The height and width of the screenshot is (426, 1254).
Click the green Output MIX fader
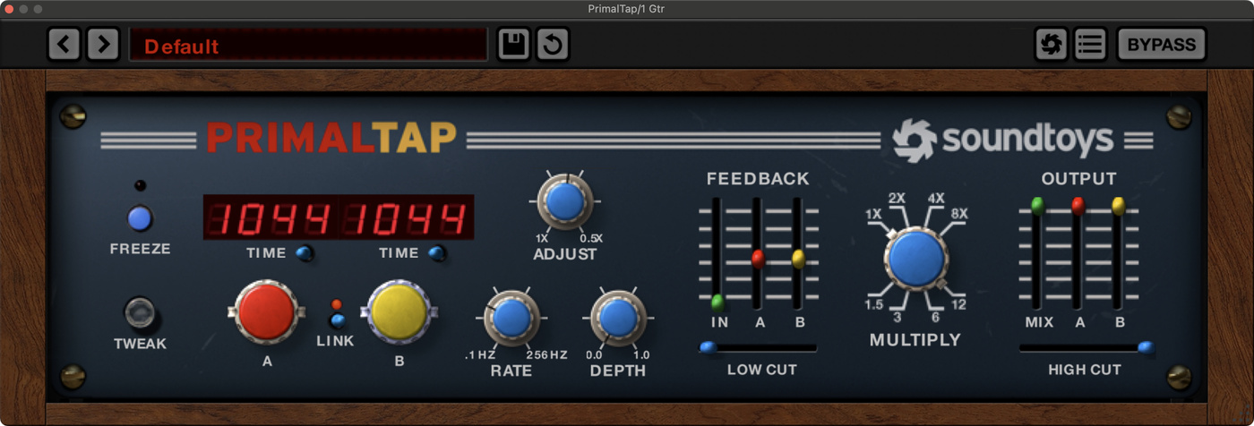[x=1037, y=206]
